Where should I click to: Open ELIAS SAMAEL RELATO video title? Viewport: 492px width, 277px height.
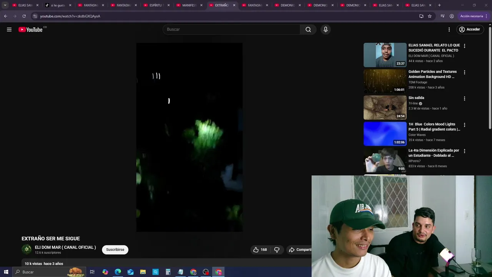click(434, 48)
